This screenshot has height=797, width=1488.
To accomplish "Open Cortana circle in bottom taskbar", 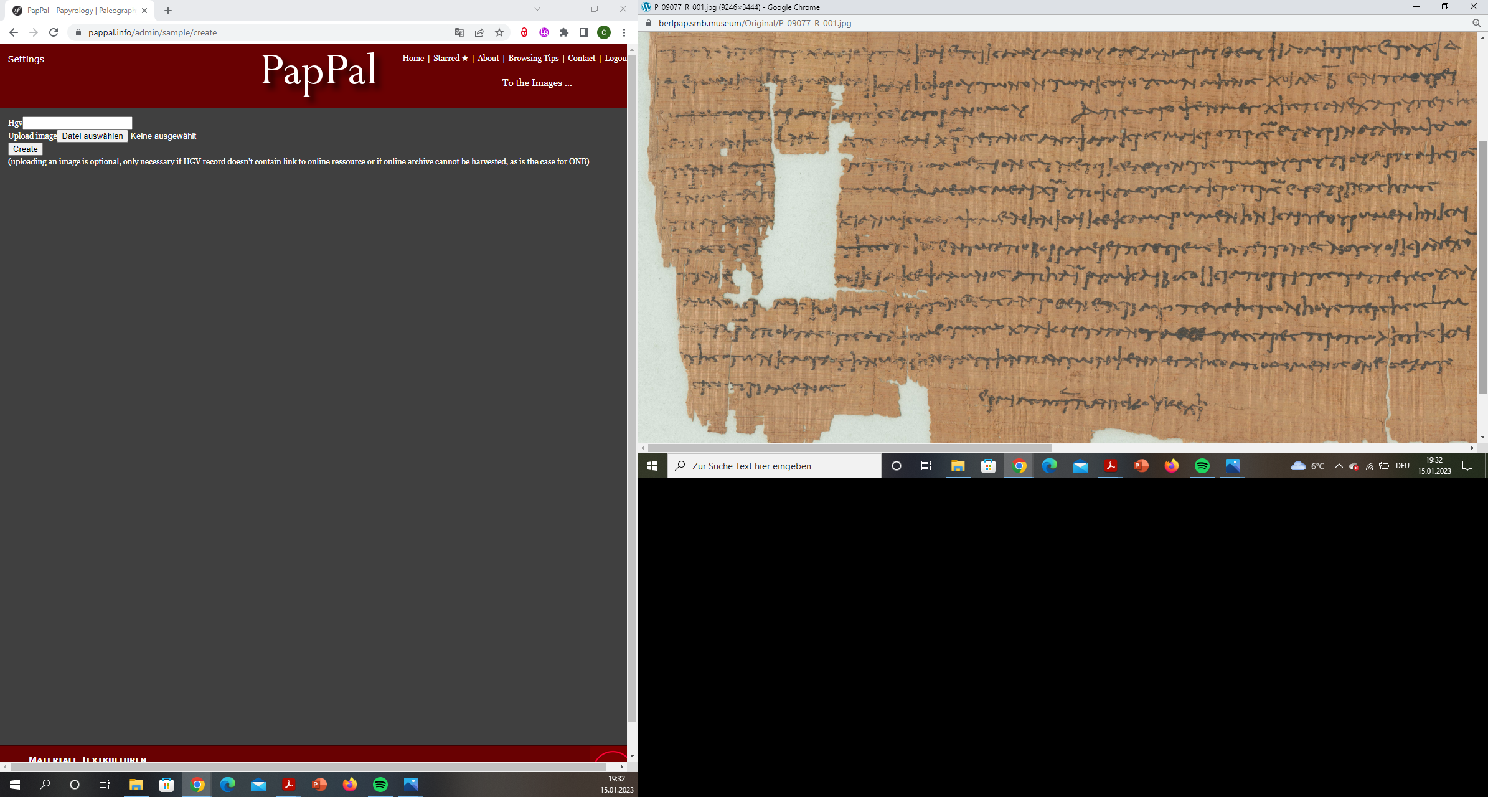I will click(75, 785).
